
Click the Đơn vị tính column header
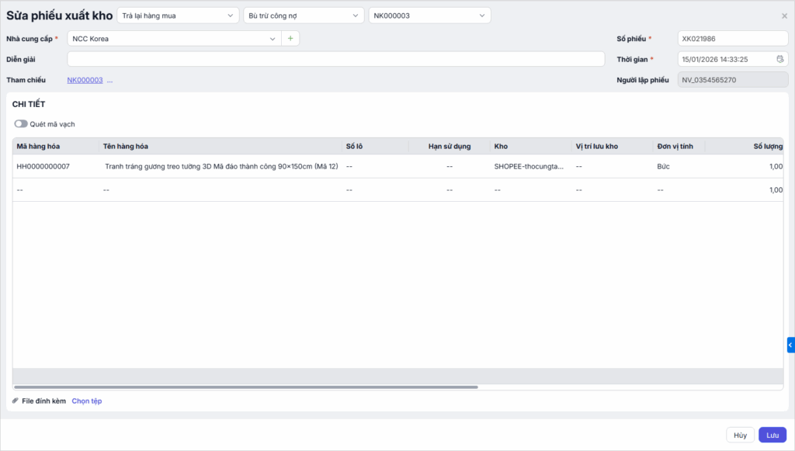click(x=679, y=147)
